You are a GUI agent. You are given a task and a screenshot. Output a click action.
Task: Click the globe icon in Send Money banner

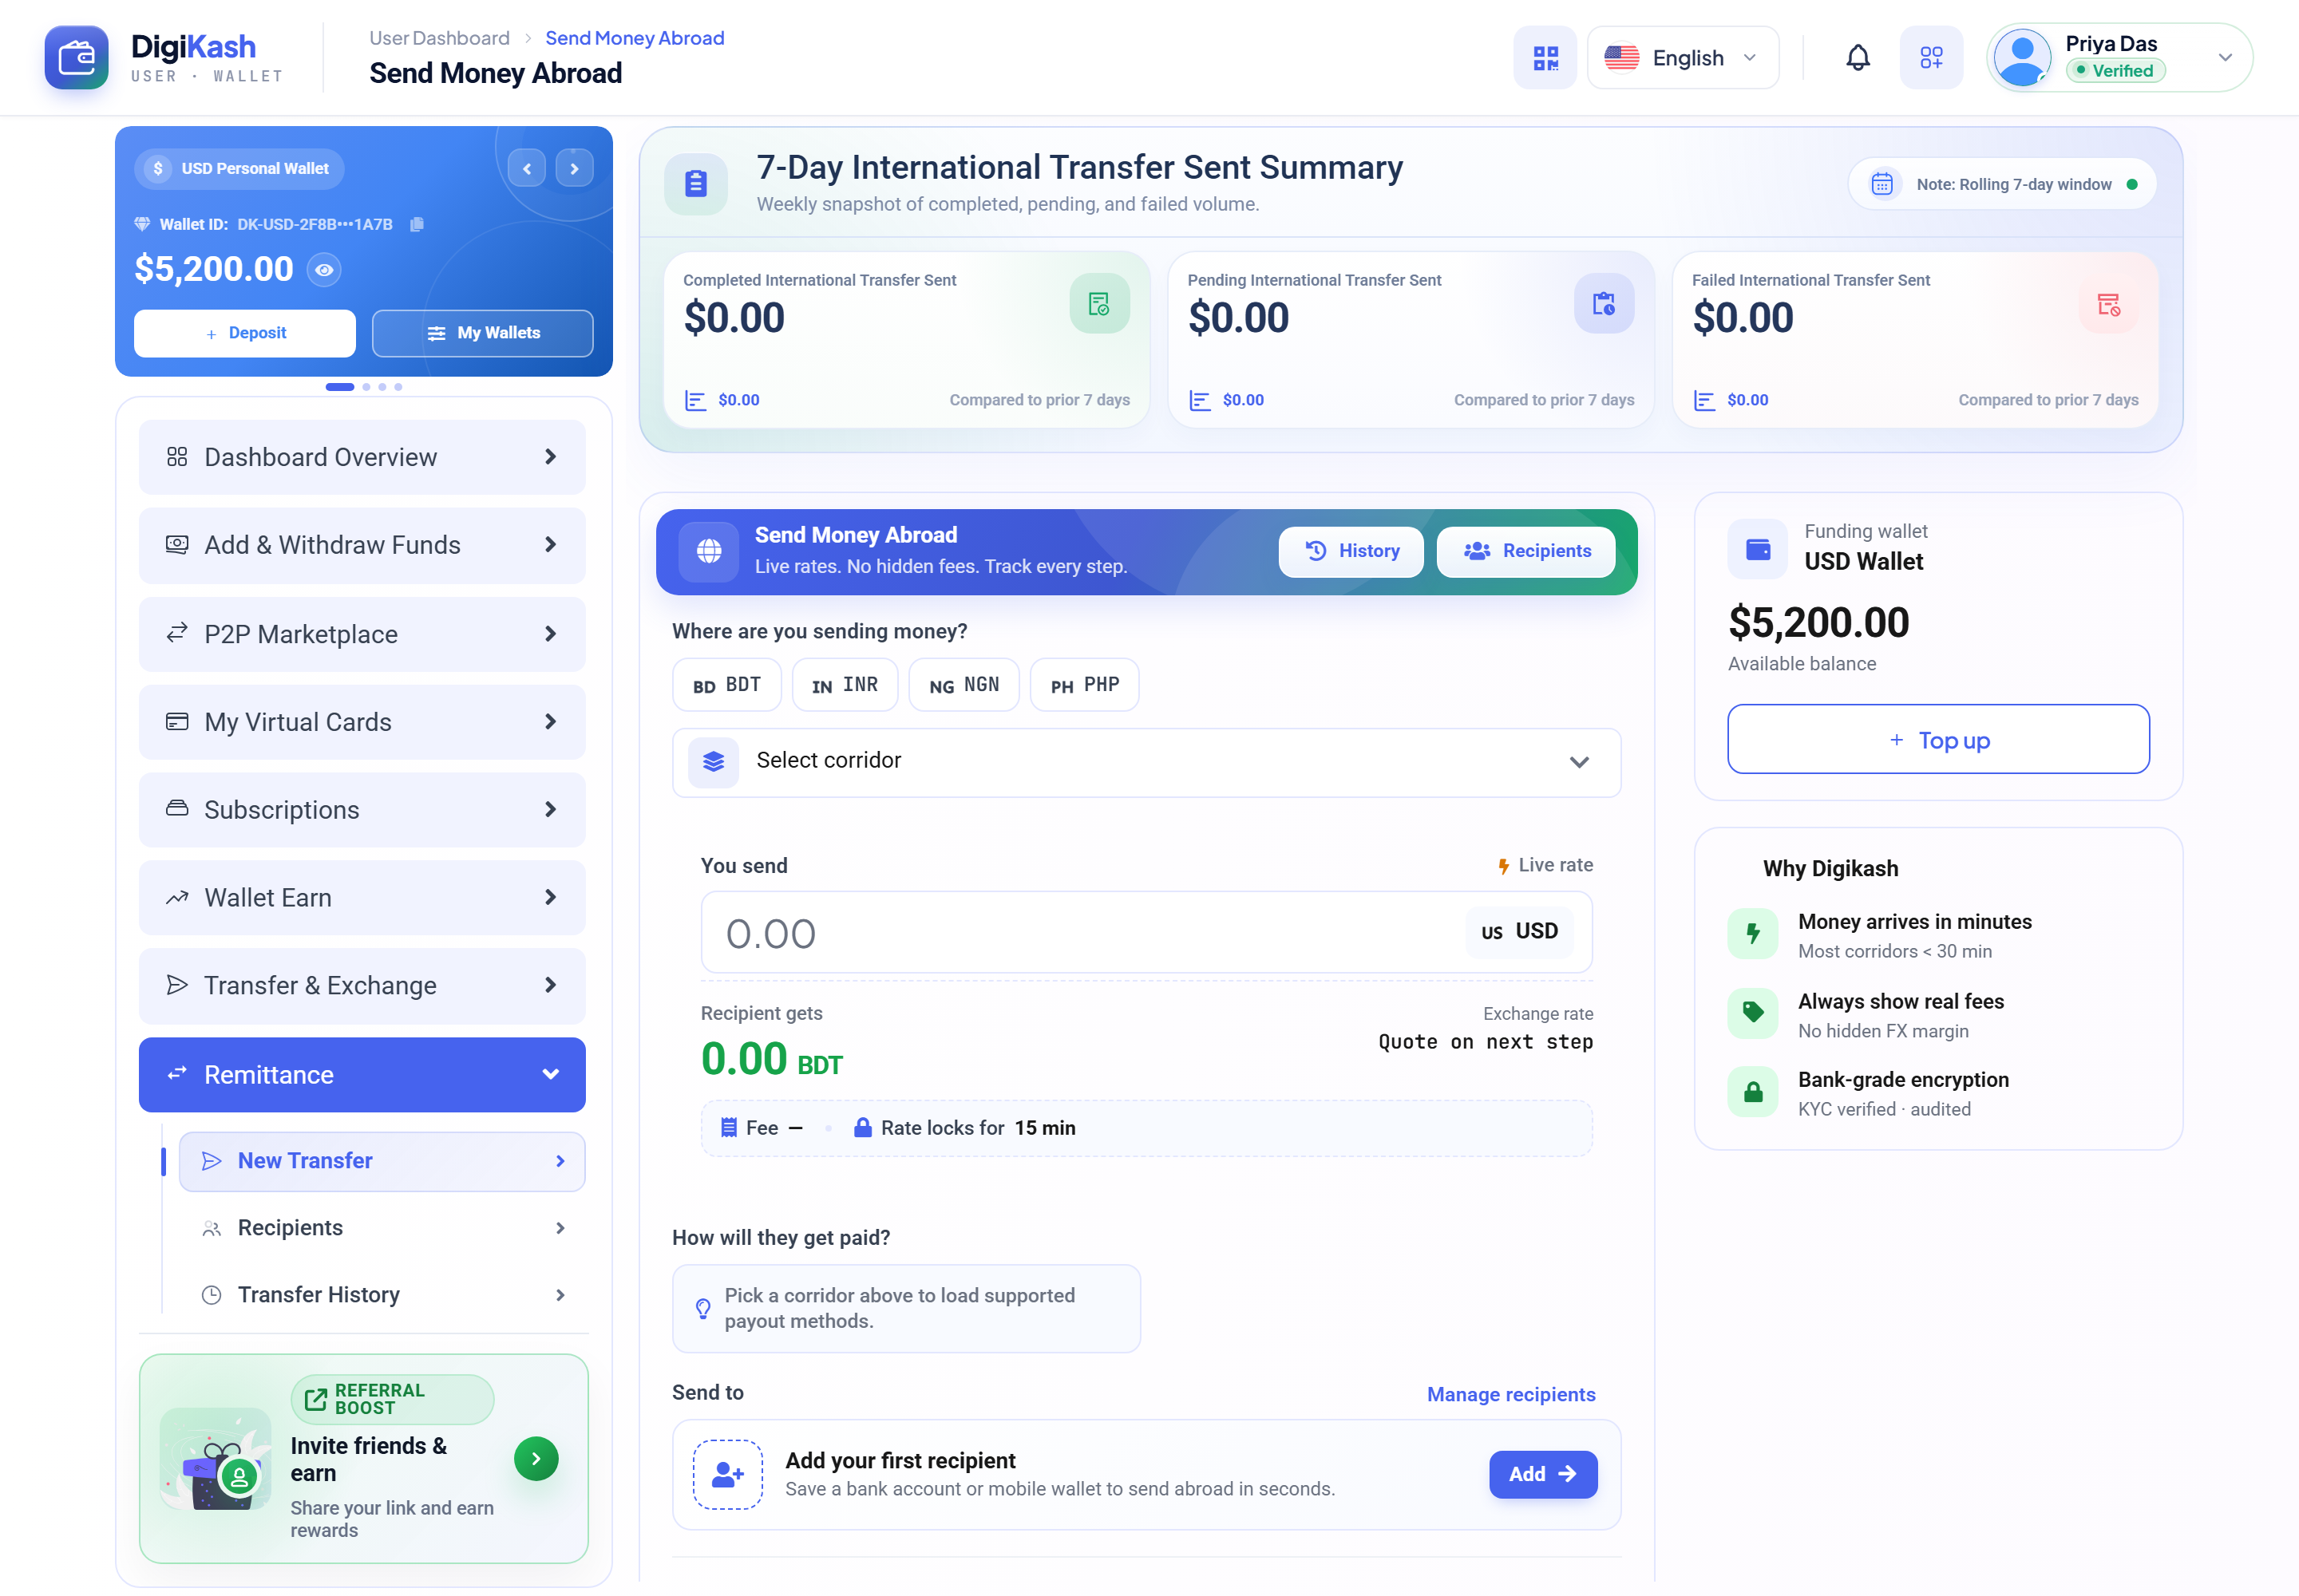click(x=708, y=551)
